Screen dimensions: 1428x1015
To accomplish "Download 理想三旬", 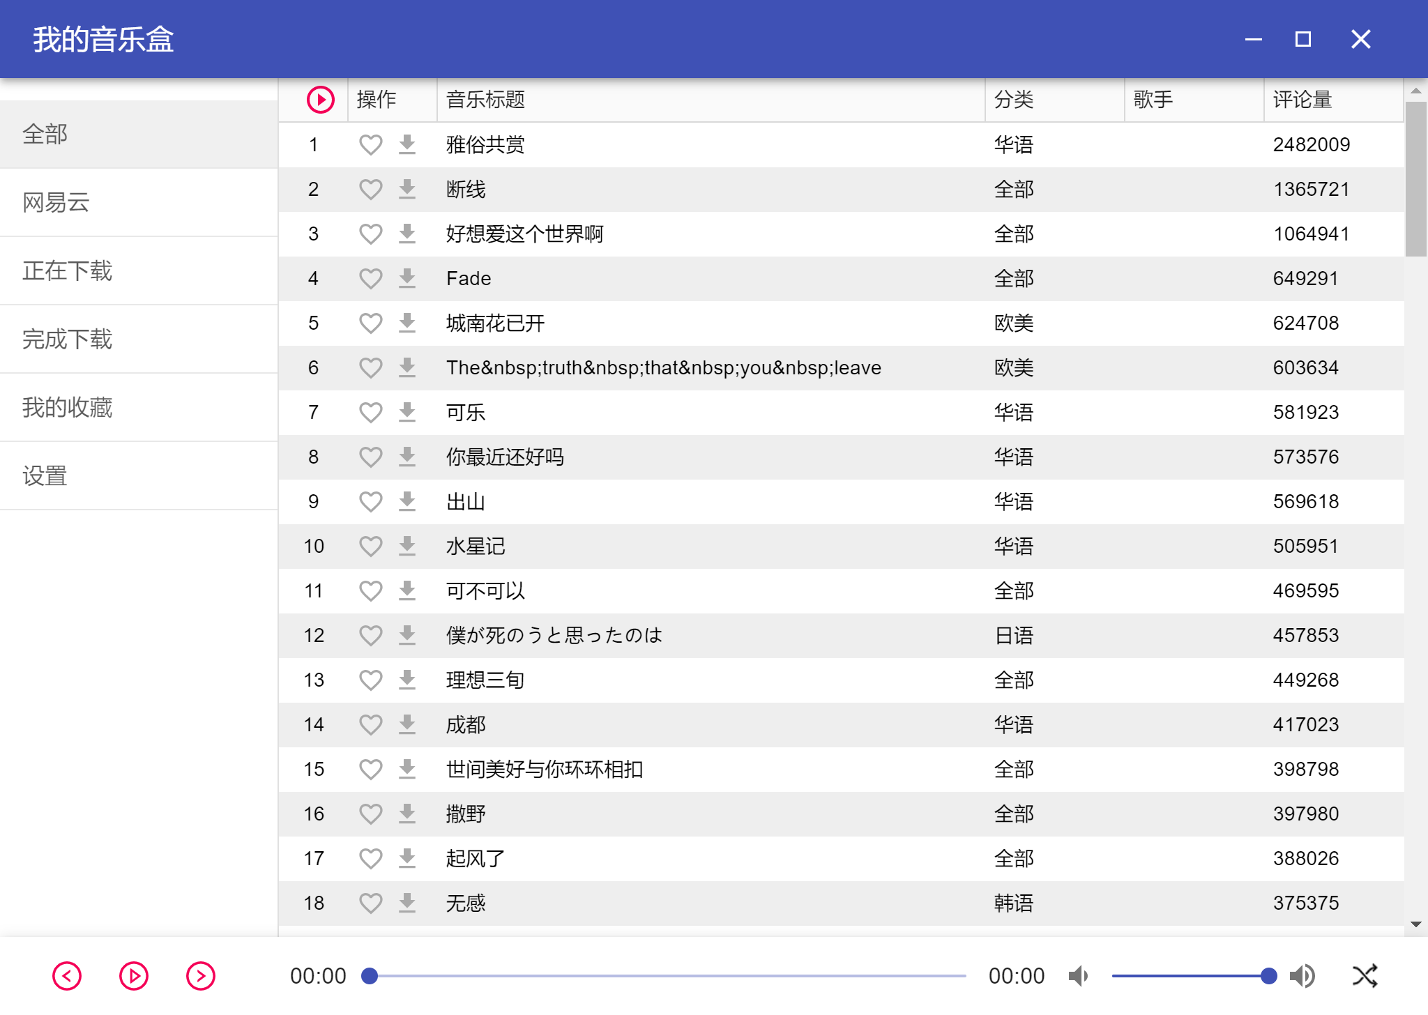I will (x=407, y=680).
